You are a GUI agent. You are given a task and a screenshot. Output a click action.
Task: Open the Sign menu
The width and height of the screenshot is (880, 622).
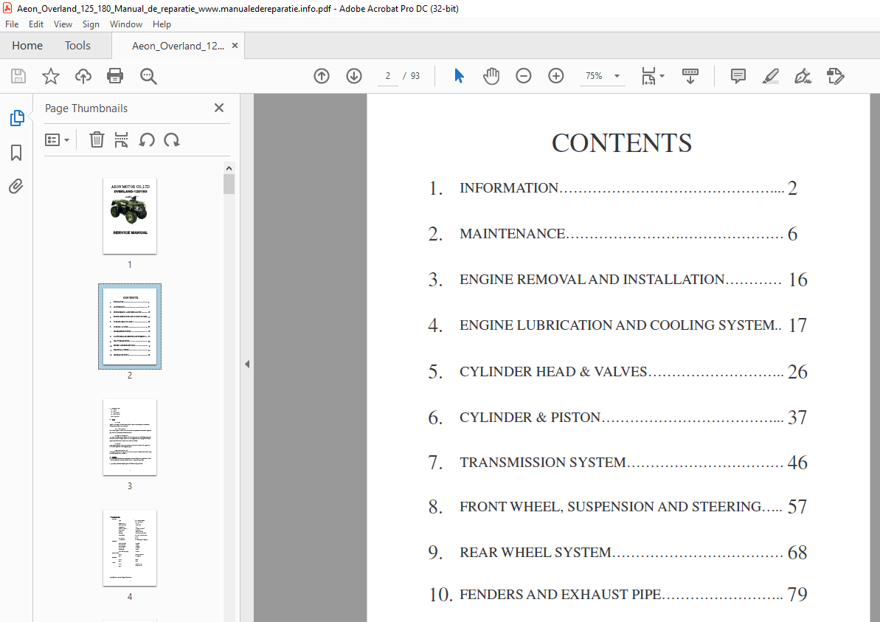(x=91, y=24)
